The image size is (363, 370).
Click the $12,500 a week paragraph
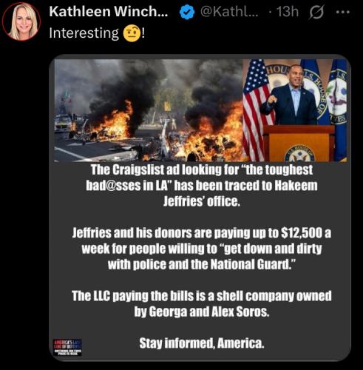click(x=201, y=249)
